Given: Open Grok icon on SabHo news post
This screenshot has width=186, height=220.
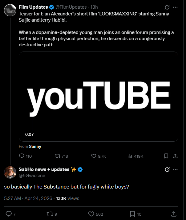Looking at the screenshot, I should 167,169.
